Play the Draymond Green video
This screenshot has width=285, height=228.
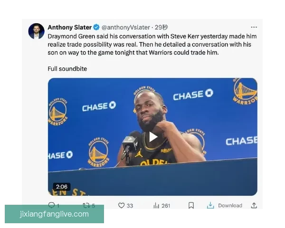153,137
